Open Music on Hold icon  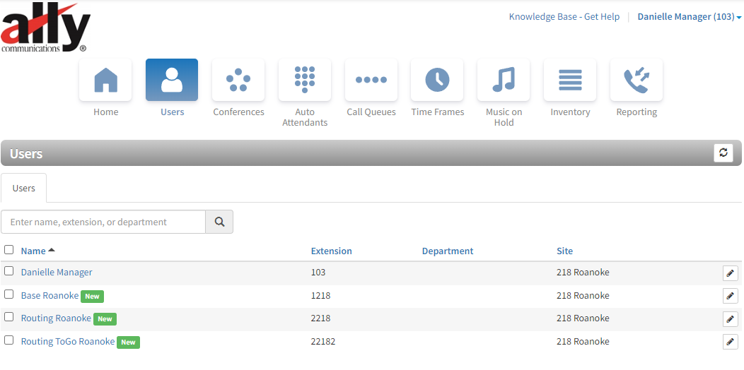(504, 80)
